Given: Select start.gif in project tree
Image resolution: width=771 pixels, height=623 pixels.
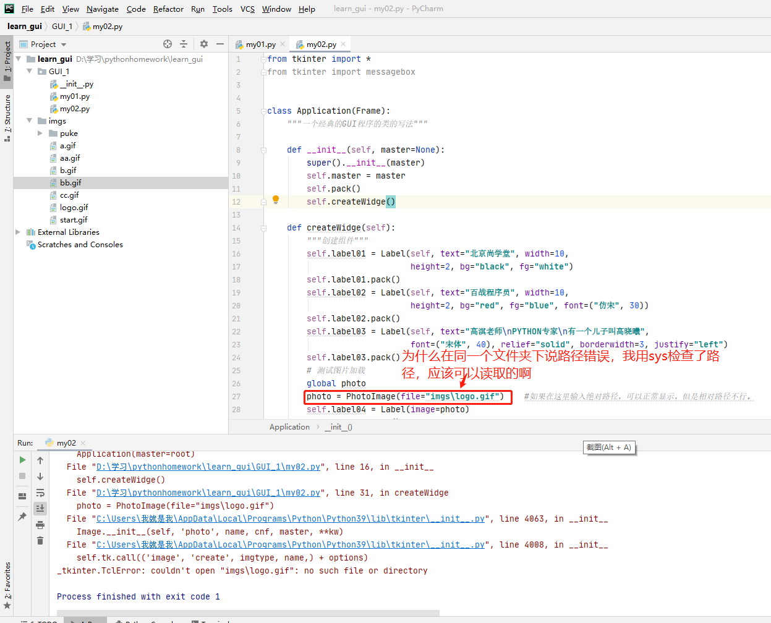Looking at the screenshot, I should (74, 219).
